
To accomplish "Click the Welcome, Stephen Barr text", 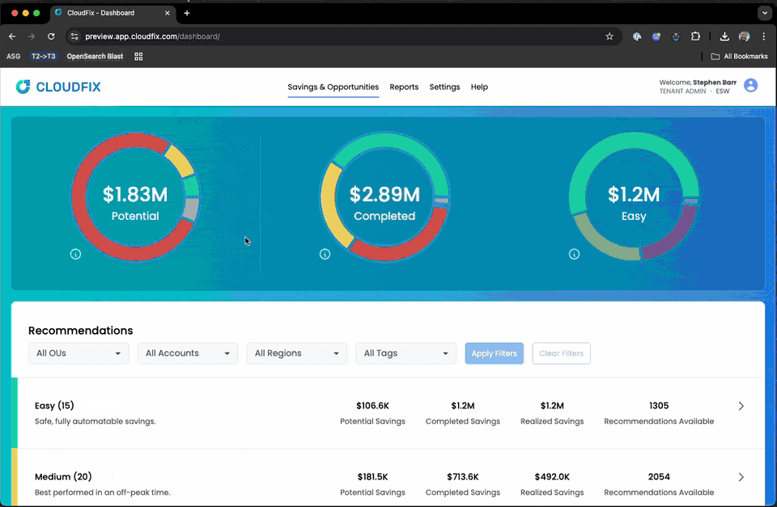I will click(x=698, y=82).
